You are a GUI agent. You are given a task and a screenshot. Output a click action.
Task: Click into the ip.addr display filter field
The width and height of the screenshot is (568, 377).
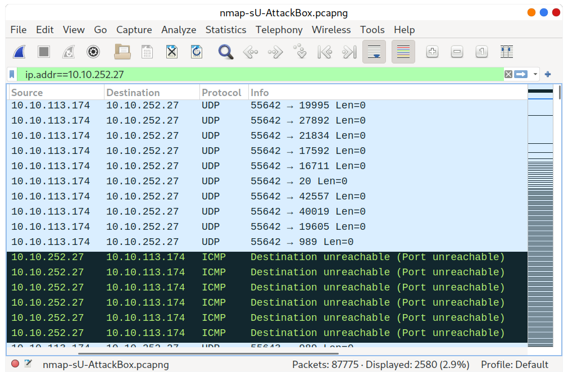click(x=261, y=74)
